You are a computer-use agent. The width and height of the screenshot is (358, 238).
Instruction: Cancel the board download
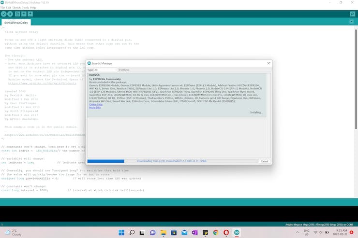pos(265,161)
